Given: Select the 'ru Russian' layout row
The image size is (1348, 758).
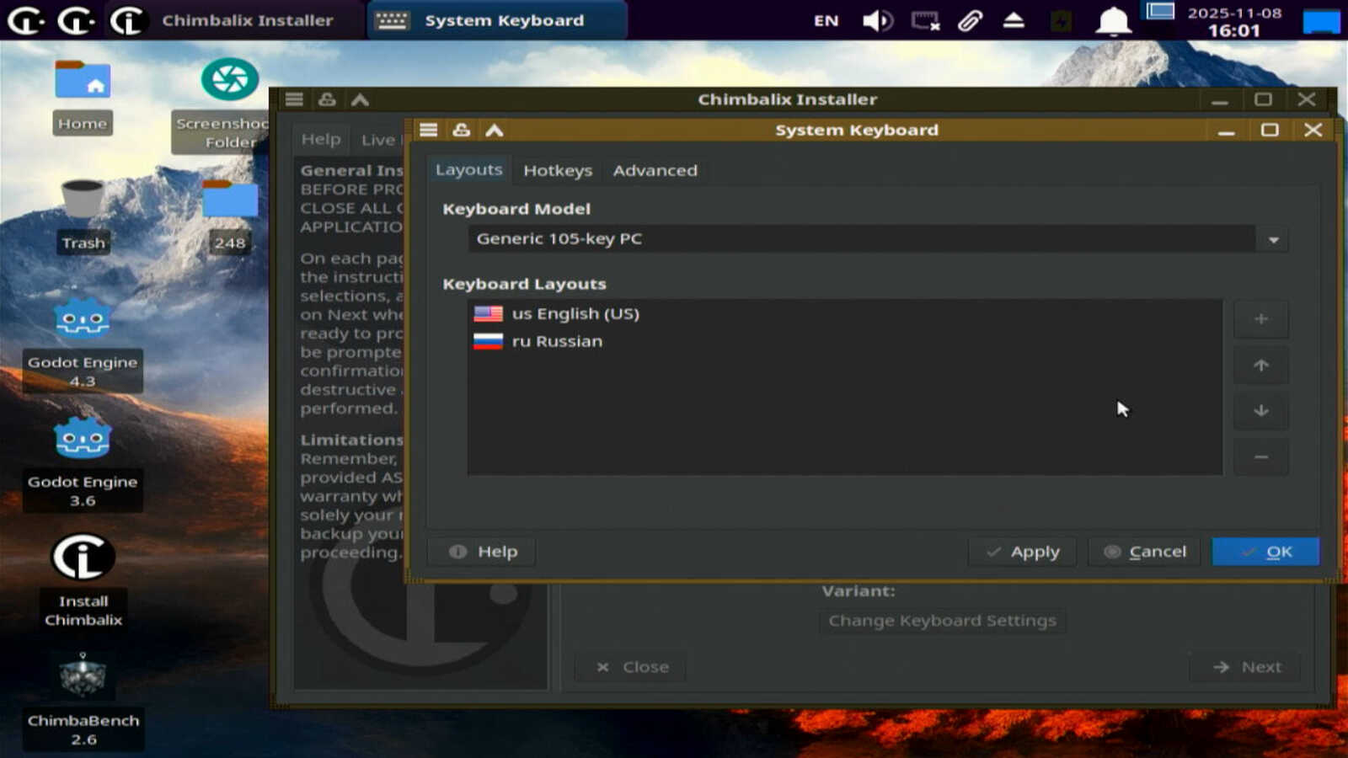Looking at the screenshot, I should coord(844,341).
